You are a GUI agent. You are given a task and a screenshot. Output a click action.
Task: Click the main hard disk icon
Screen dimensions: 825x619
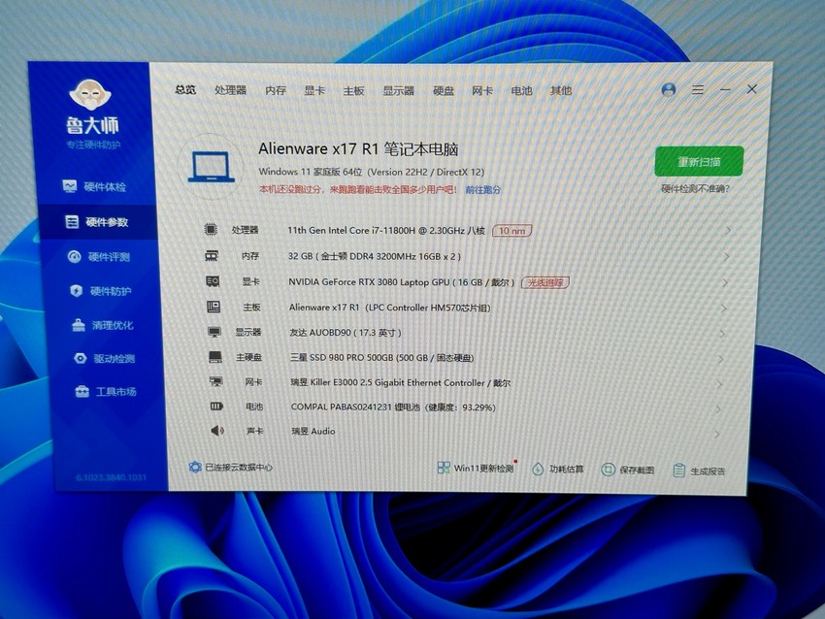tap(215, 357)
